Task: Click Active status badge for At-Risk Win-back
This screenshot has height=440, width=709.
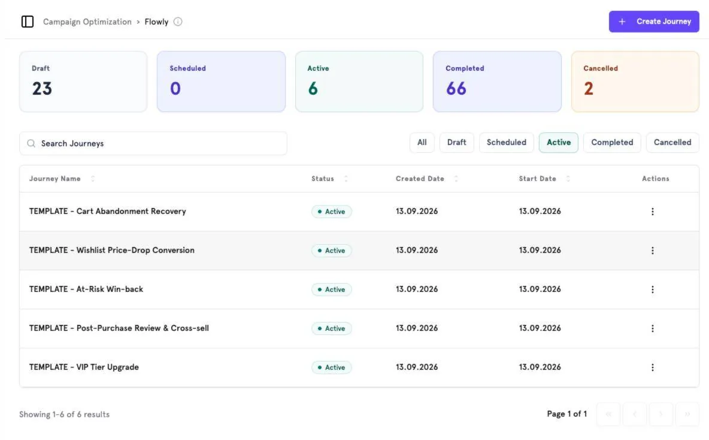Action: (x=331, y=290)
